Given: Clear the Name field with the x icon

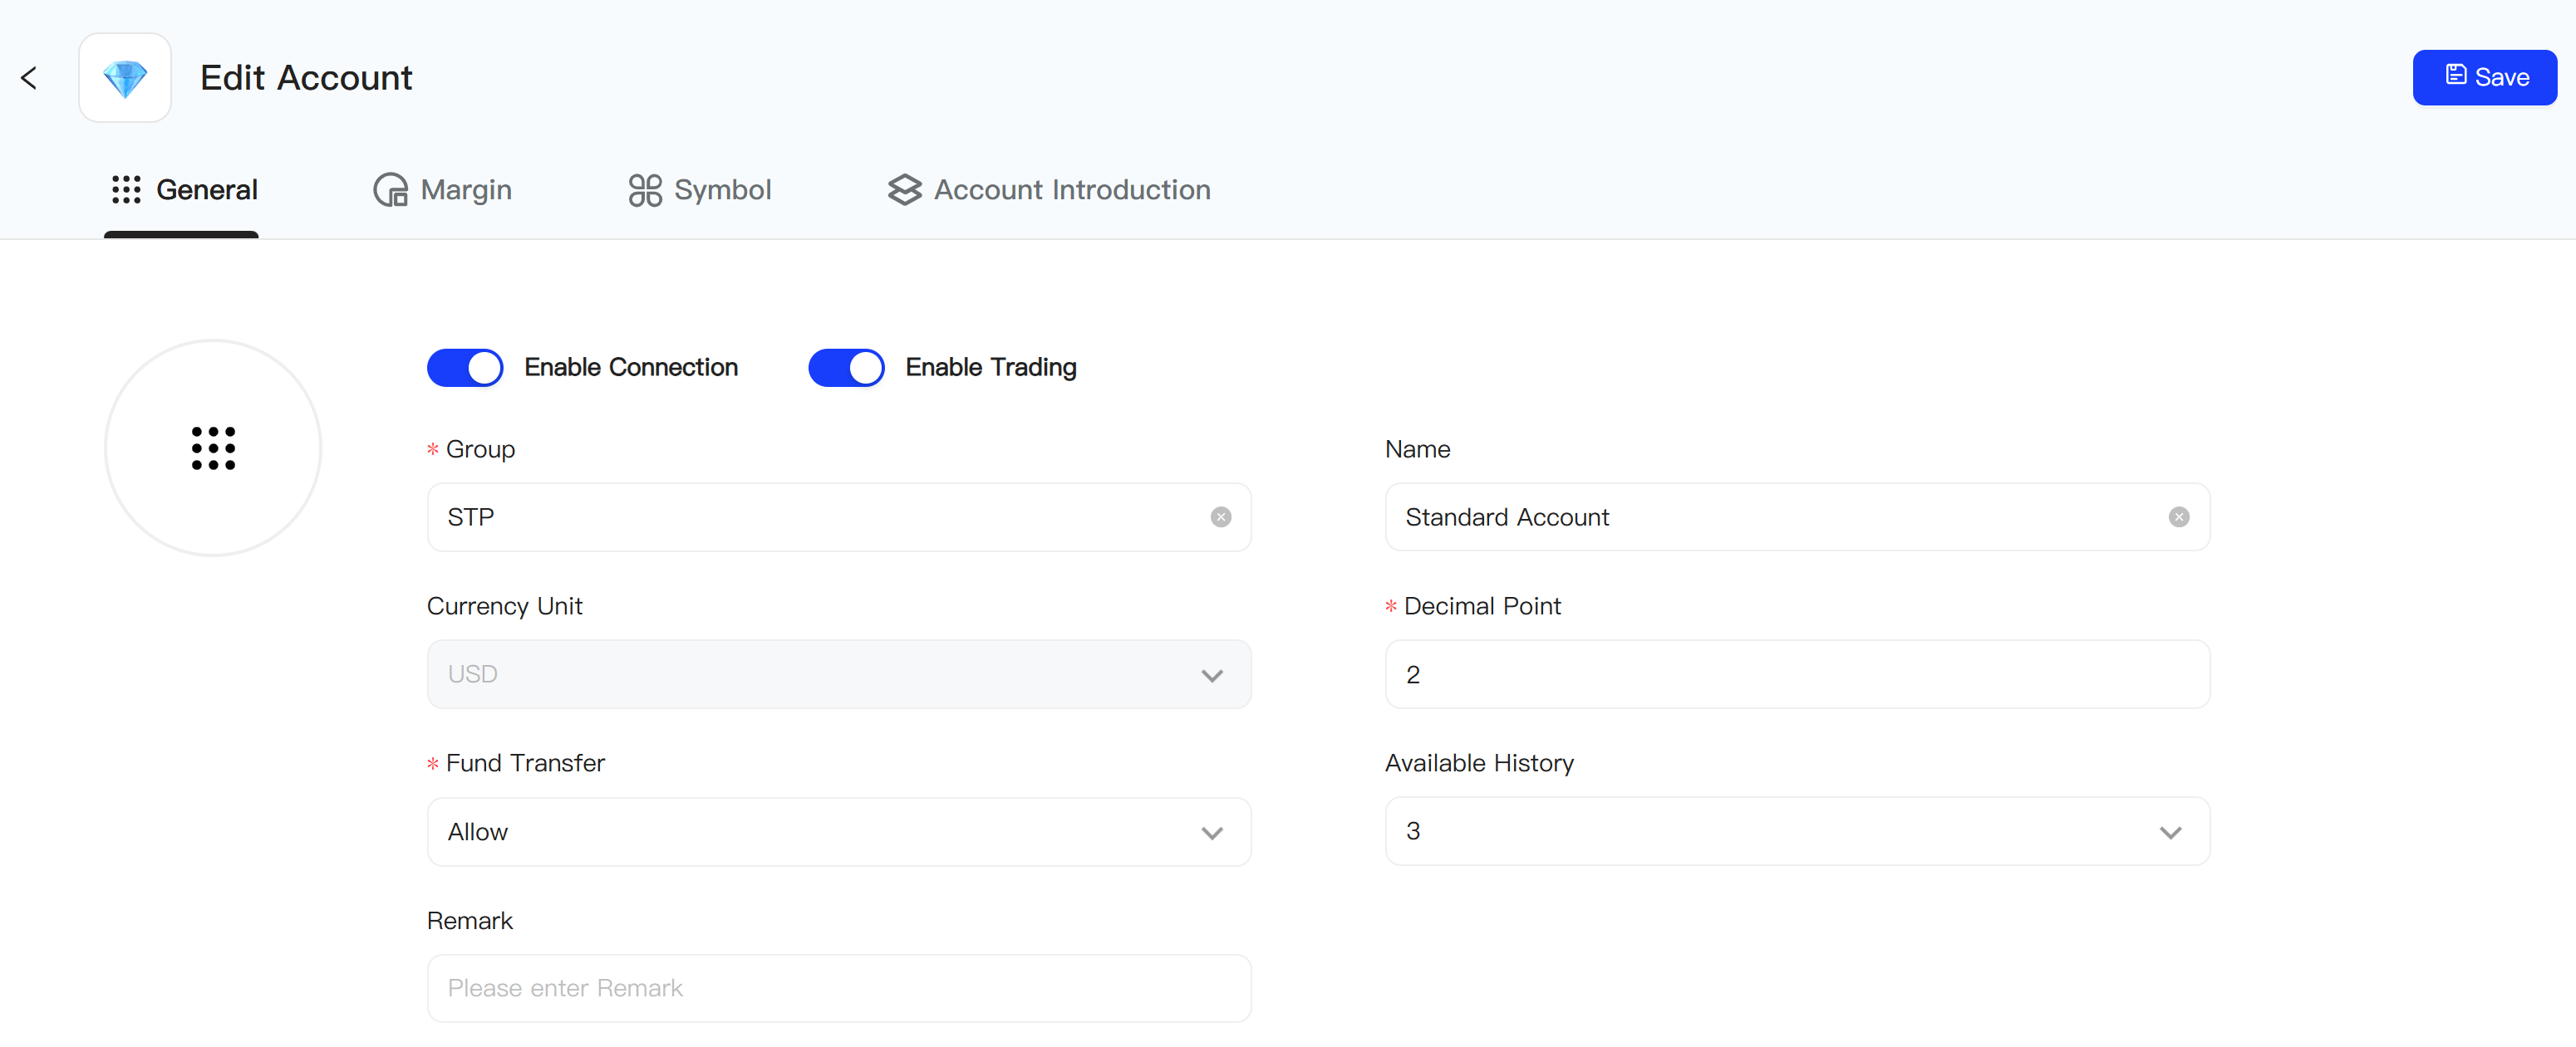Looking at the screenshot, I should (x=2179, y=517).
